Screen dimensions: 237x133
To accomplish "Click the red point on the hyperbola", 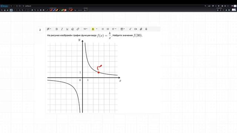I will pyautogui.click(x=99, y=72).
